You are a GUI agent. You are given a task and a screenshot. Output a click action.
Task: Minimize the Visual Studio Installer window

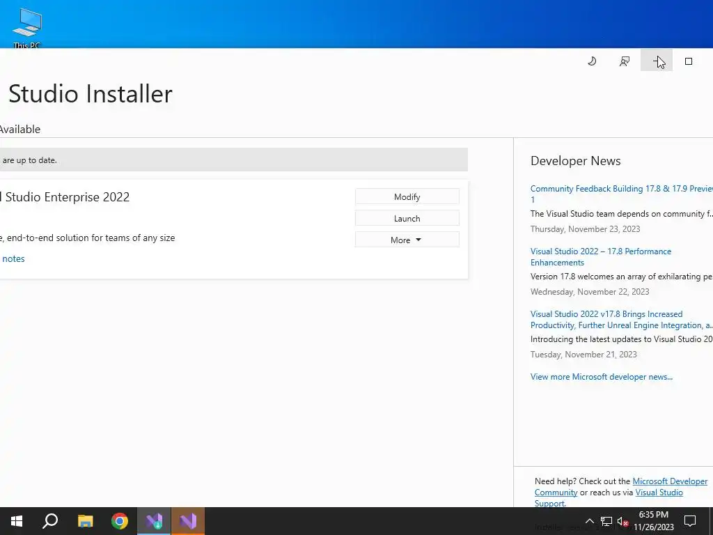(656, 61)
